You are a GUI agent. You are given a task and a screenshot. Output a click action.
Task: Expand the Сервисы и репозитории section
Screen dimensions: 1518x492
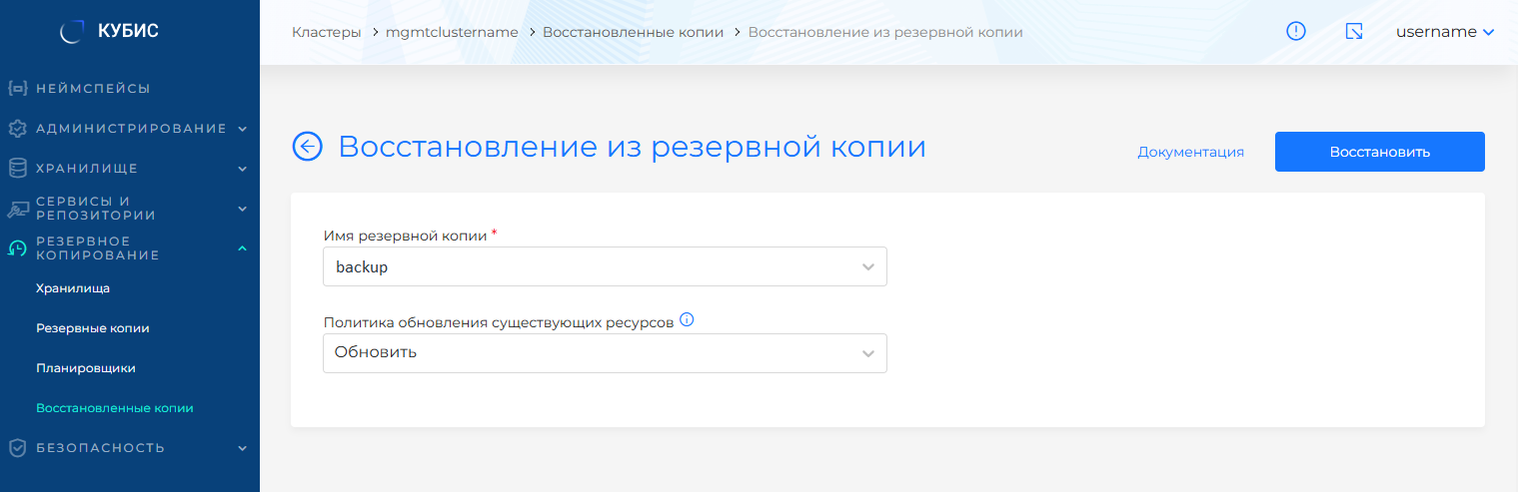[242, 209]
